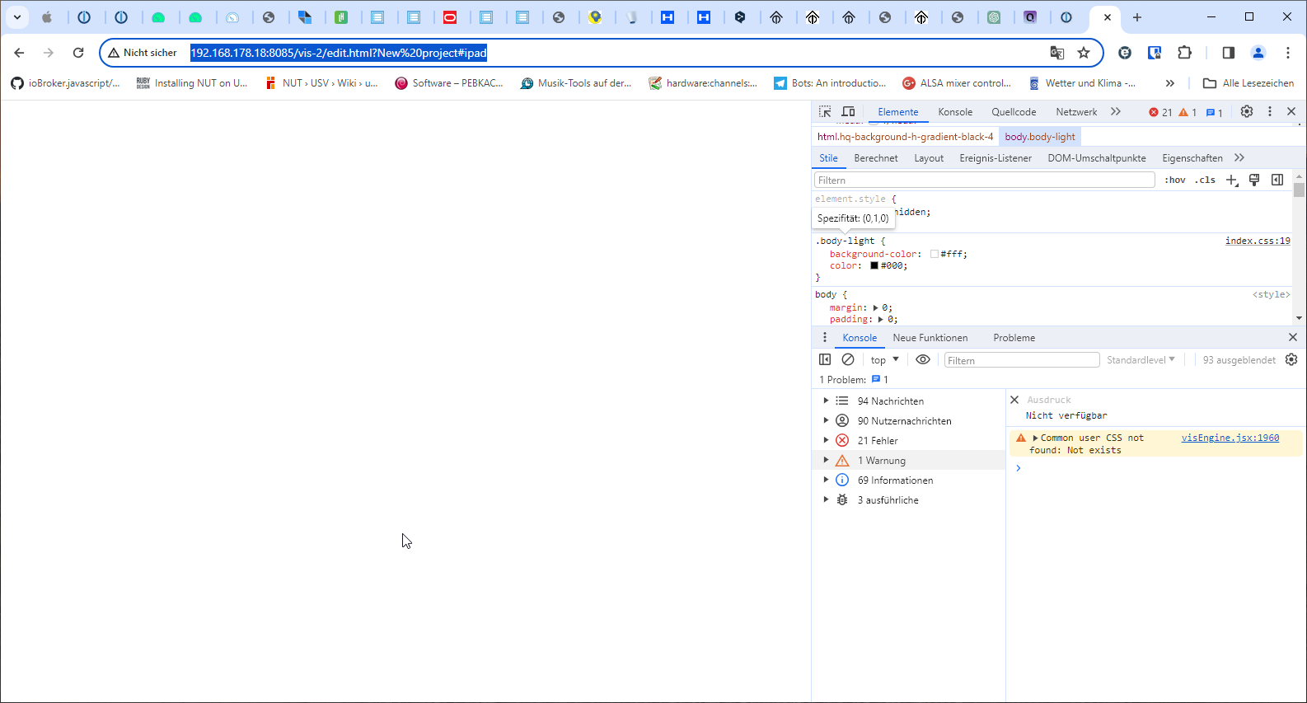The height and width of the screenshot is (703, 1307).
Task: Toggle the .cls class editor
Action: click(x=1206, y=180)
